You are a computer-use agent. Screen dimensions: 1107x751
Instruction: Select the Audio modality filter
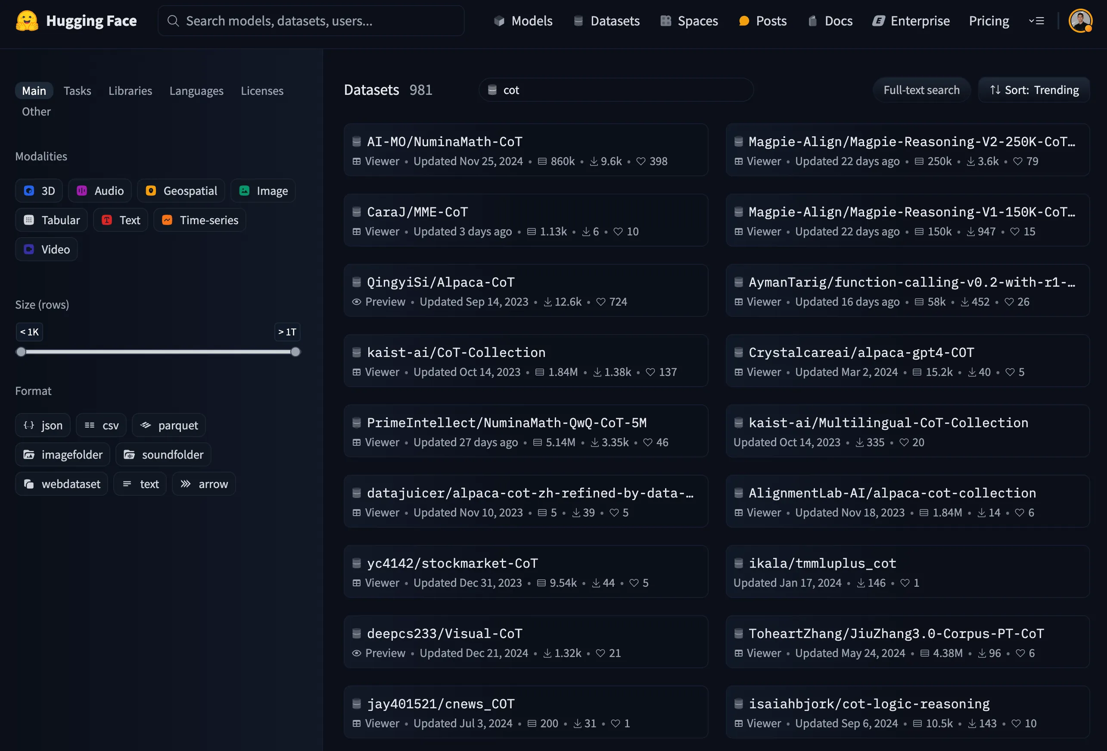pyautogui.click(x=100, y=190)
